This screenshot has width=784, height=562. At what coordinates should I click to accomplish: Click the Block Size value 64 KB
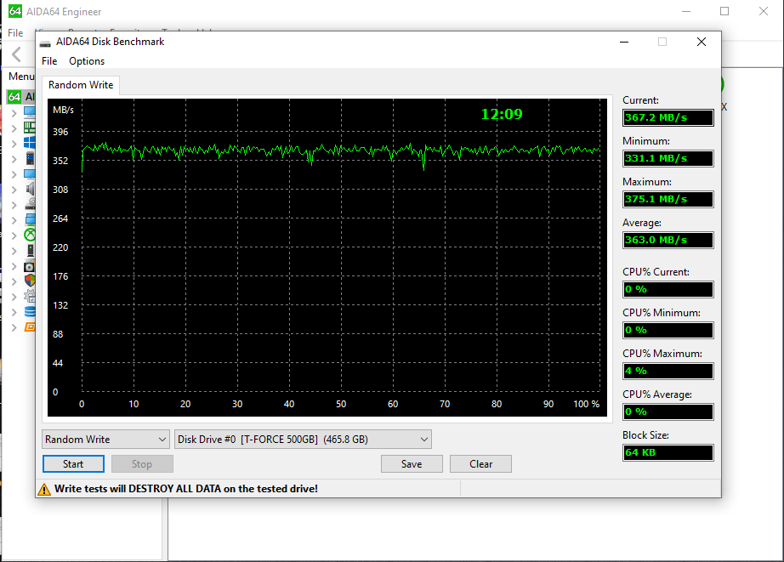pyautogui.click(x=668, y=452)
